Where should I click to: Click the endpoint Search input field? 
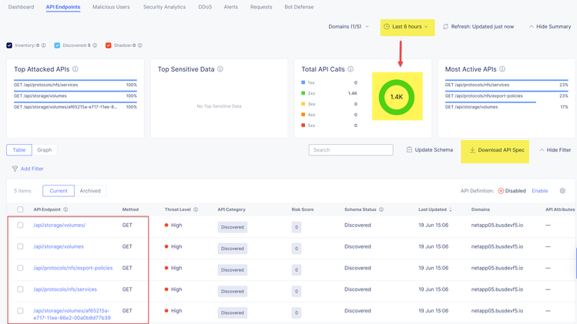click(351, 150)
